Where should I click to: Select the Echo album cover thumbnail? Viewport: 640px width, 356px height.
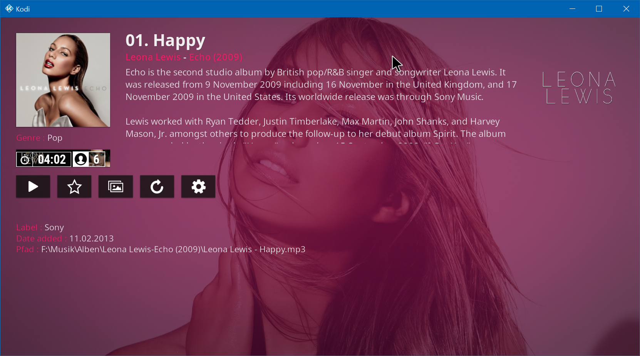63,80
